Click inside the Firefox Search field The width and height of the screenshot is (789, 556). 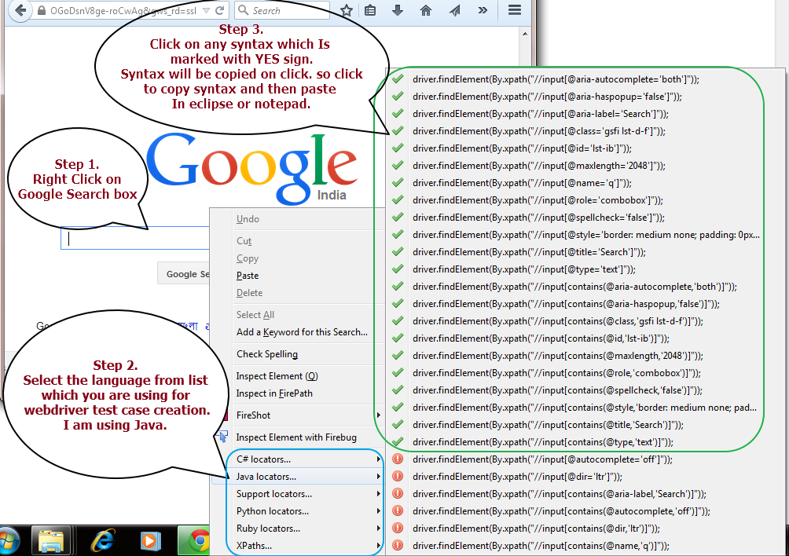tap(283, 10)
